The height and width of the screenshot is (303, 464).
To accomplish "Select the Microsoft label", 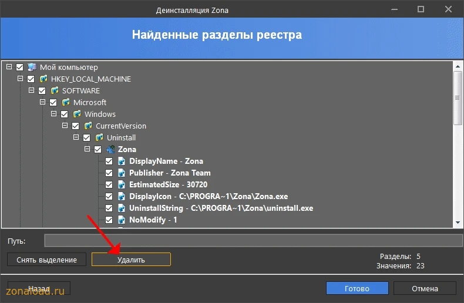I will point(90,102).
